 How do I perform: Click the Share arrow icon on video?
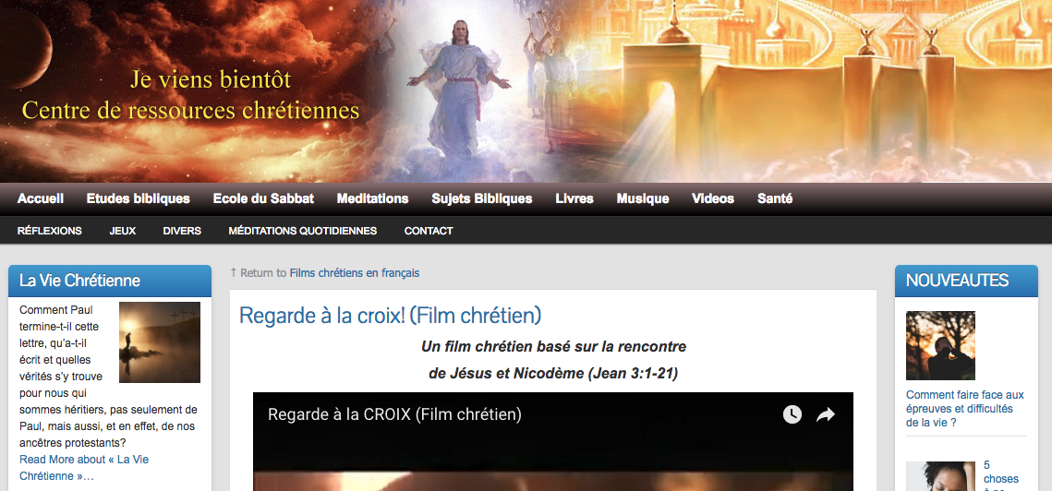coord(825,414)
